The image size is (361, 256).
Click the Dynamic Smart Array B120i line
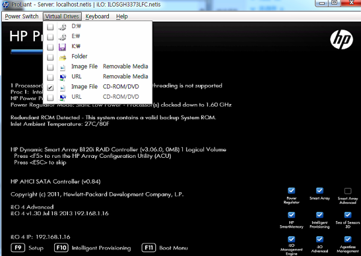[119, 149]
